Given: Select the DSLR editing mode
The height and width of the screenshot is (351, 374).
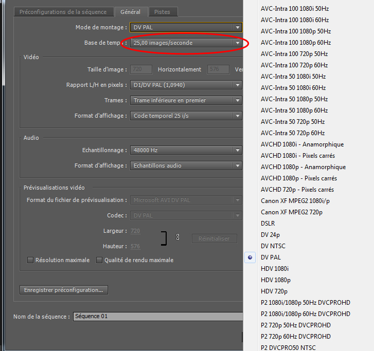Looking at the screenshot, I should pos(268,224).
